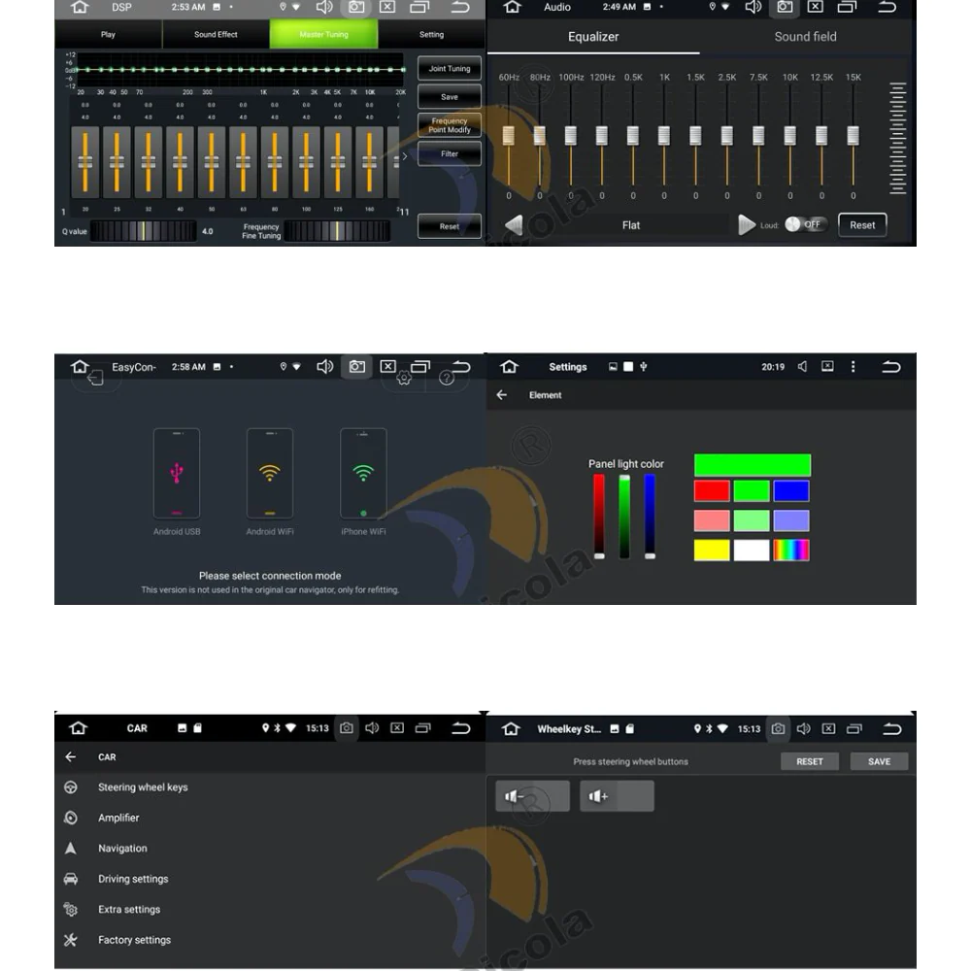Screen dimensions: 971x971
Task: Reset the Audio equalizer
Action: (862, 225)
